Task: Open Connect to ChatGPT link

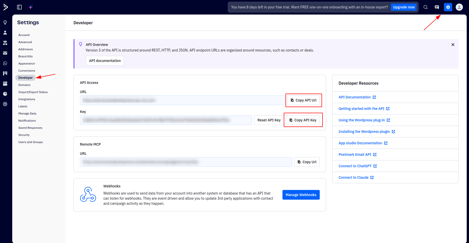Action: coord(358,166)
